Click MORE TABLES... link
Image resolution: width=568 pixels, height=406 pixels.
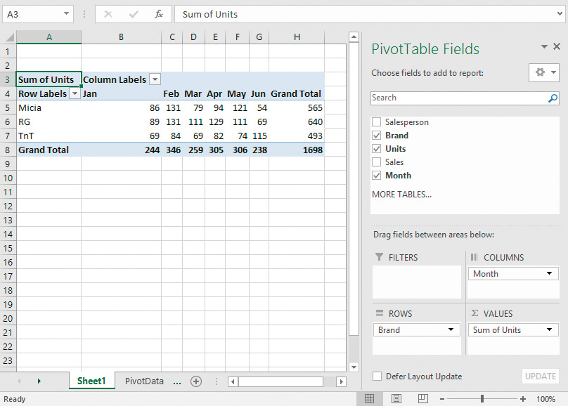coord(401,195)
